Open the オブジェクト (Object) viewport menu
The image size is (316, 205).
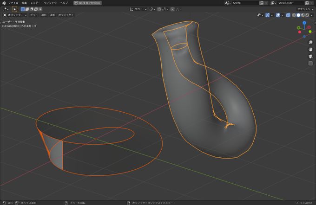coord(66,15)
